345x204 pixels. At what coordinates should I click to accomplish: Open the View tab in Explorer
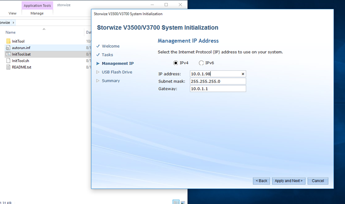coord(12,13)
